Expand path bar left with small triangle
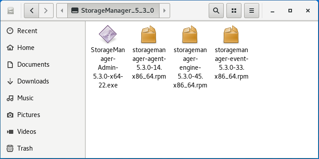The width and height of the screenshot is (319, 159). (x=62, y=11)
